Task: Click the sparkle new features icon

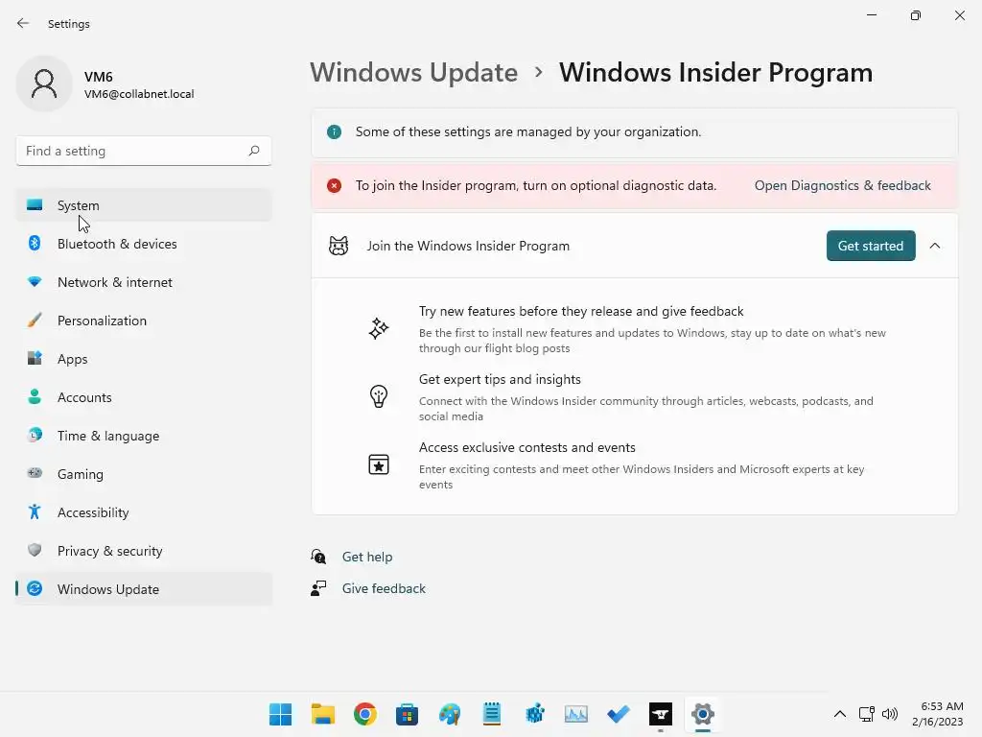Action: pos(378,328)
